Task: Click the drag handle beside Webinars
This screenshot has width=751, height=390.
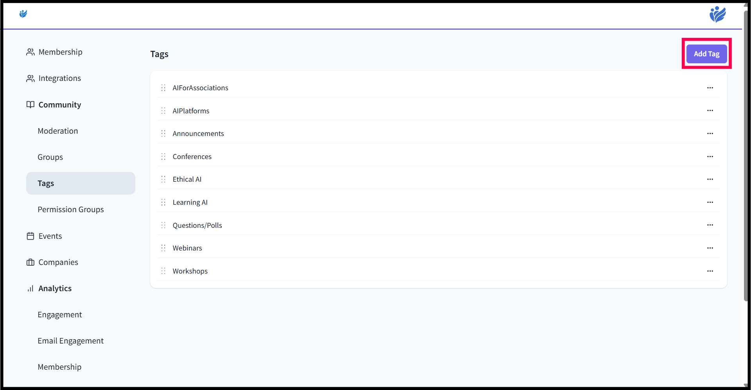Action: [x=163, y=248]
